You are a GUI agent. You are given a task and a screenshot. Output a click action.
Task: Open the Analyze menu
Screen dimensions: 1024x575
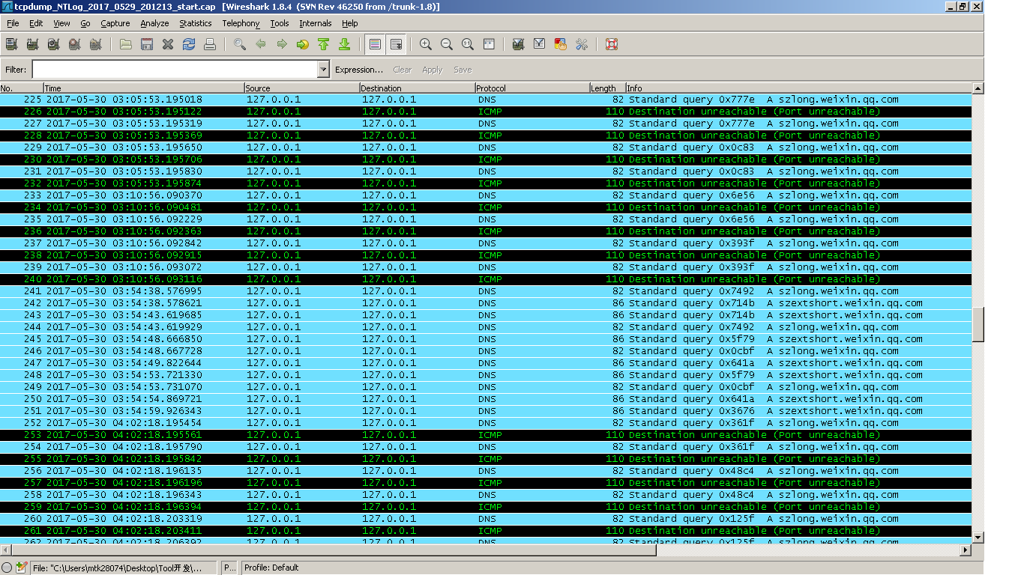point(154,23)
